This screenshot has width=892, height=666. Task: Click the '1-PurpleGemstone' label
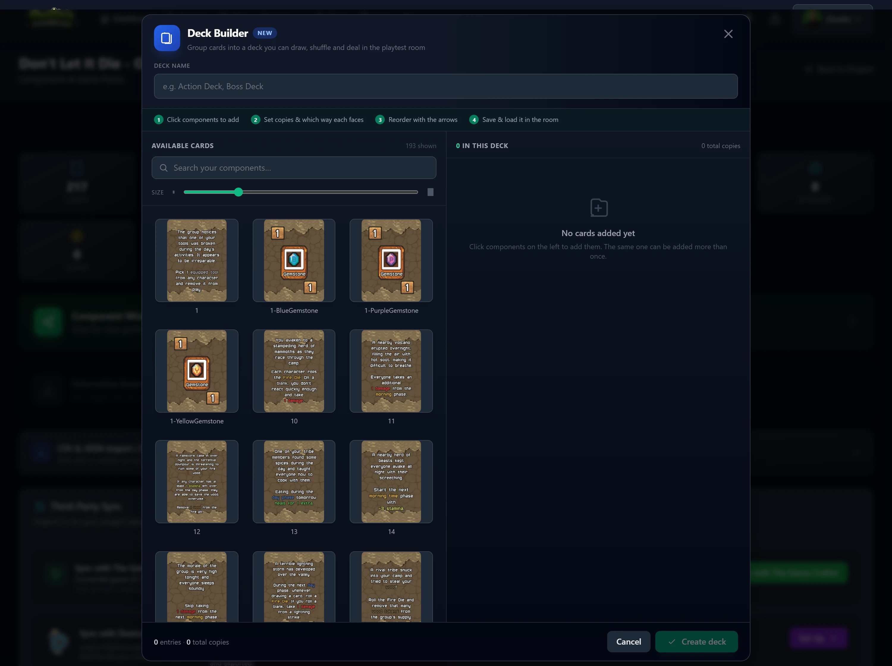coord(391,310)
